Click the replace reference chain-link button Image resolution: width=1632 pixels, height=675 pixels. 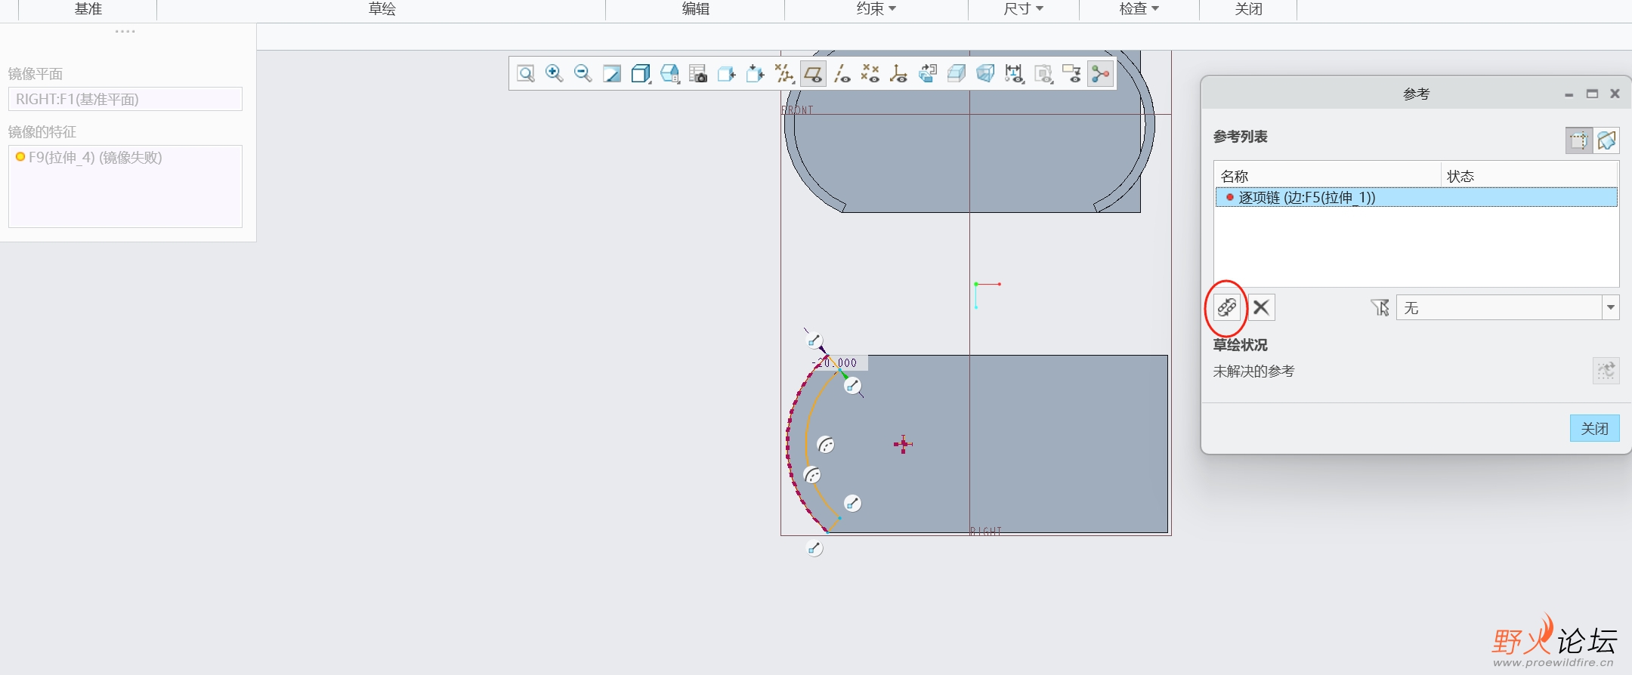(1226, 307)
